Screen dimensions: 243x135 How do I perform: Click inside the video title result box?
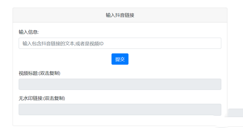click(120, 84)
